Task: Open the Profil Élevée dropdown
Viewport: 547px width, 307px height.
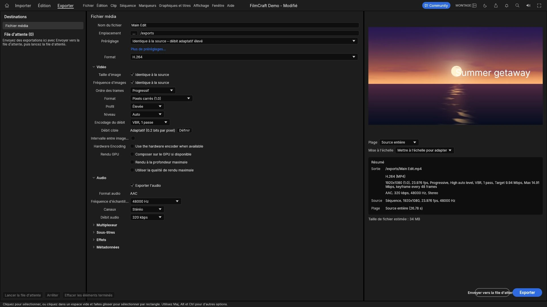Action: (147, 107)
